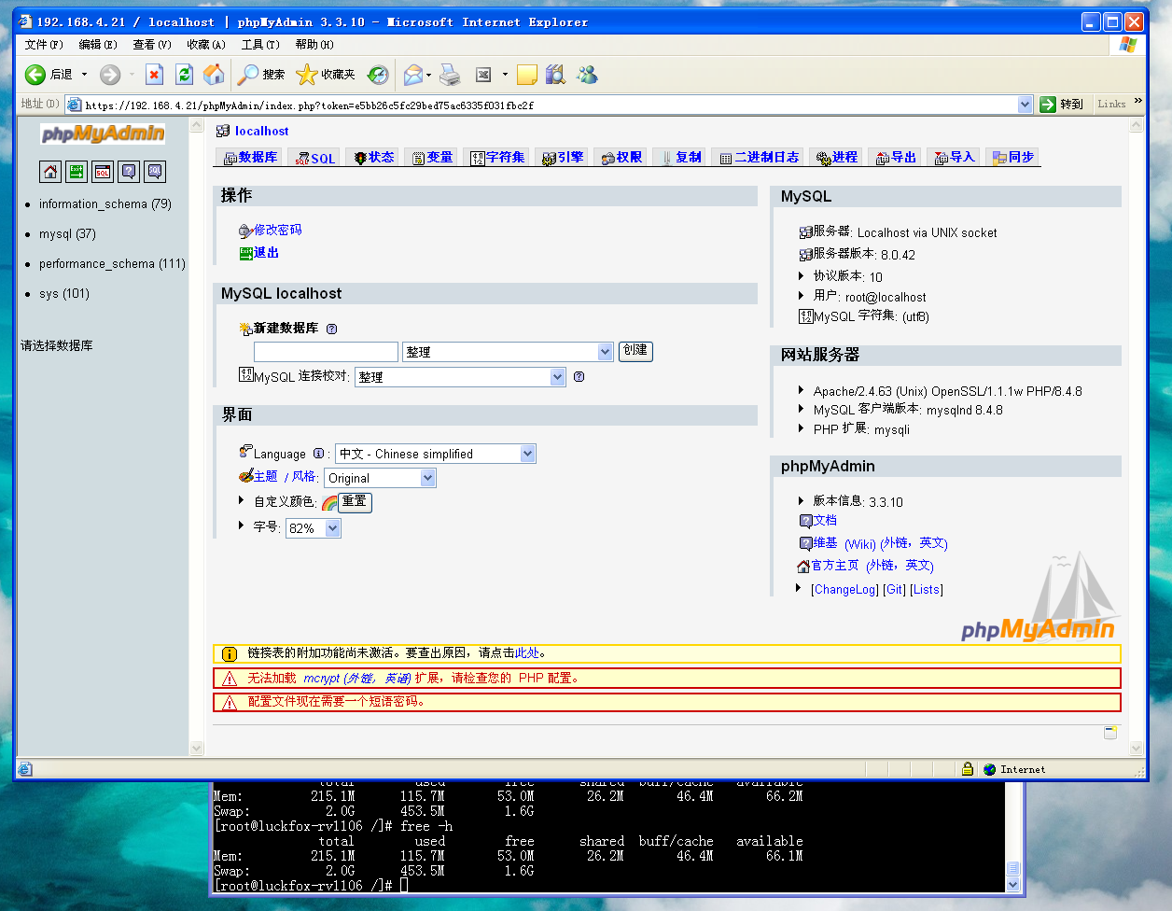The width and height of the screenshot is (1172, 911).
Task: Open the 权限 (Privileges) tab
Action: pyautogui.click(x=622, y=158)
